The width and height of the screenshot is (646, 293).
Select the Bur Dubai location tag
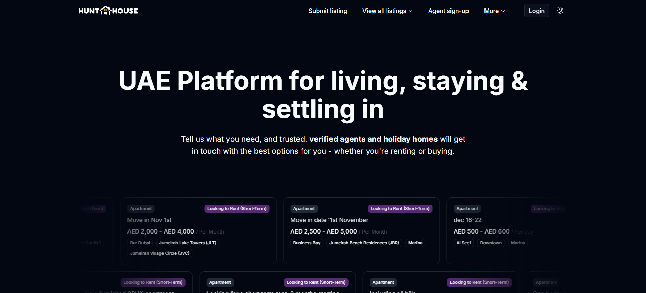[x=140, y=243]
